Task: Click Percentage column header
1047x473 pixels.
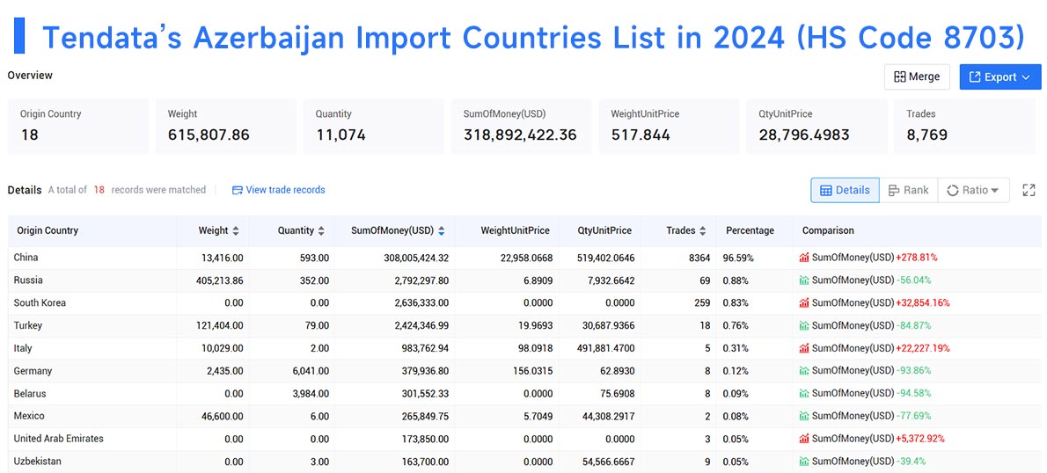Action: (750, 231)
